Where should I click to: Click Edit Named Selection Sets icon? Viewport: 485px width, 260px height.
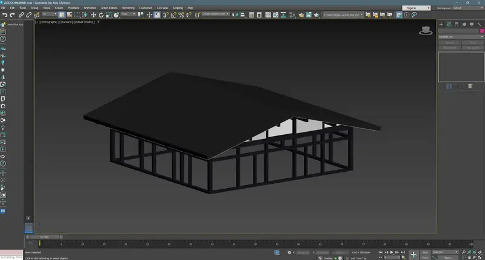pos(198,15)
